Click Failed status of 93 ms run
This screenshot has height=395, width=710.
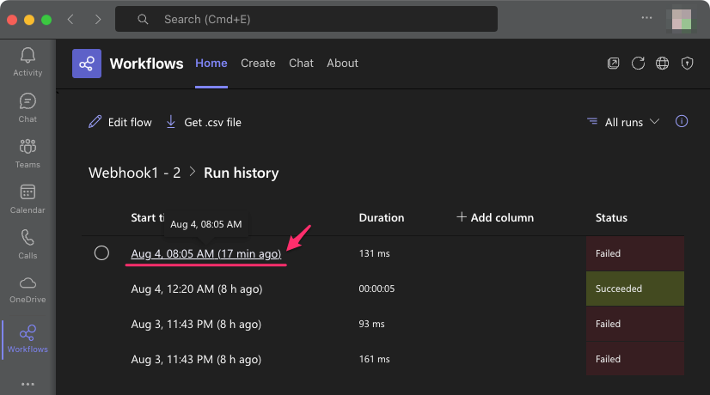[635, 324]
